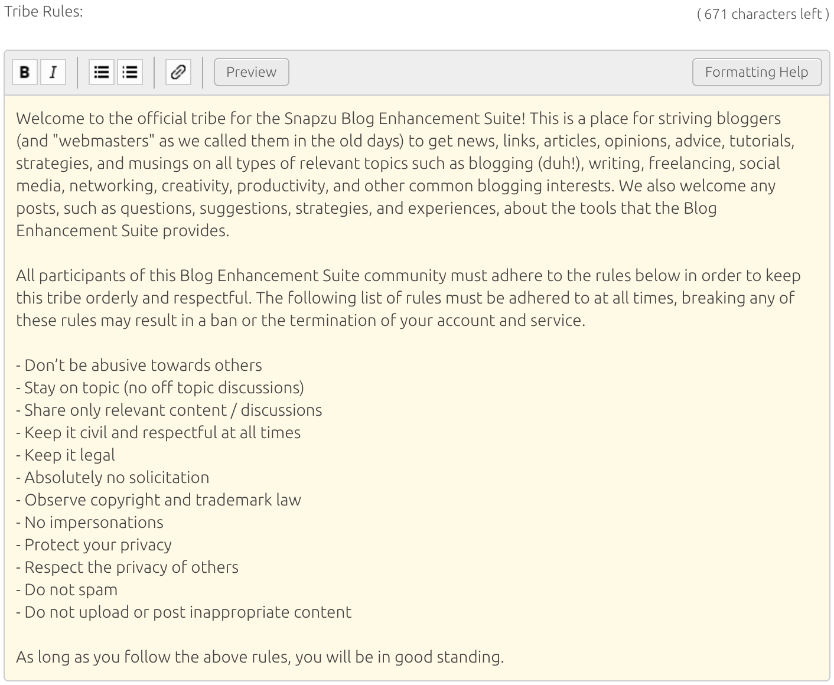Click the line 'Absolutely no solicitation'
This screenshot has width=834, height=685.
click(112, 477)
